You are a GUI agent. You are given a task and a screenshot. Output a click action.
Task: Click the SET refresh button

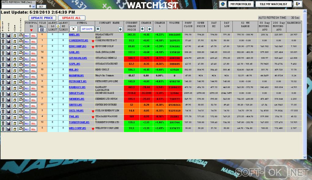[41, 6]
